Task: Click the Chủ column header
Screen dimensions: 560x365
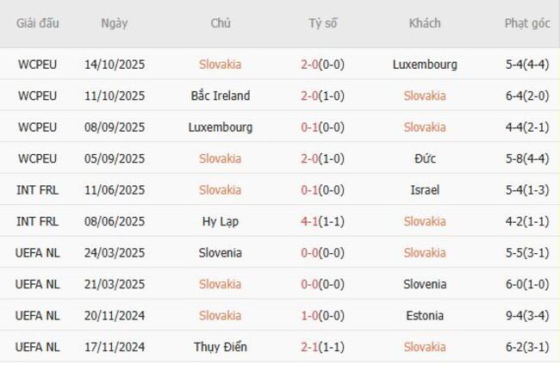Action: click(x=221, y=23)
